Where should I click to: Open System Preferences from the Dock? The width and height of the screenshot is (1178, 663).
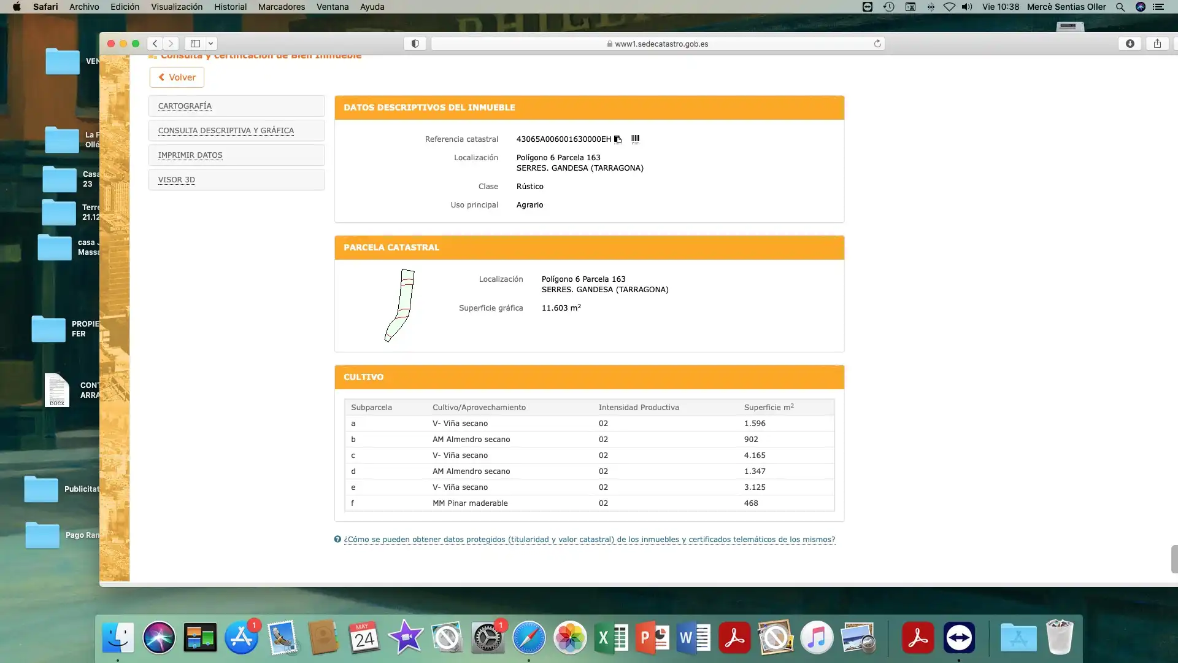tap(488, 638)
